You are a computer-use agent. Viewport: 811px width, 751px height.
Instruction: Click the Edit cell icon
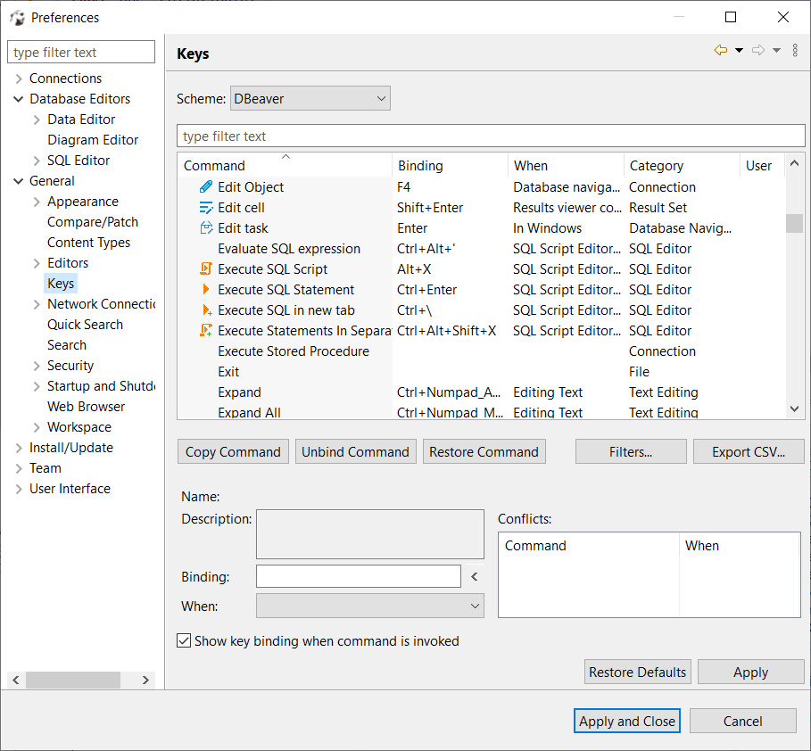pyautogui.click(x=206, y=208)
